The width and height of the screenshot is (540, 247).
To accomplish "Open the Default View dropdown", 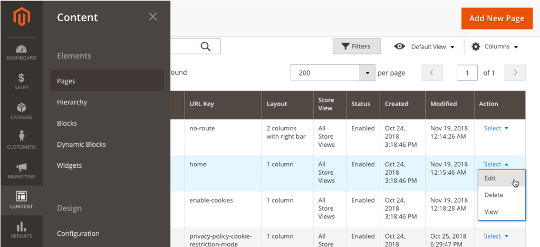I will click(x=425, y=46).
